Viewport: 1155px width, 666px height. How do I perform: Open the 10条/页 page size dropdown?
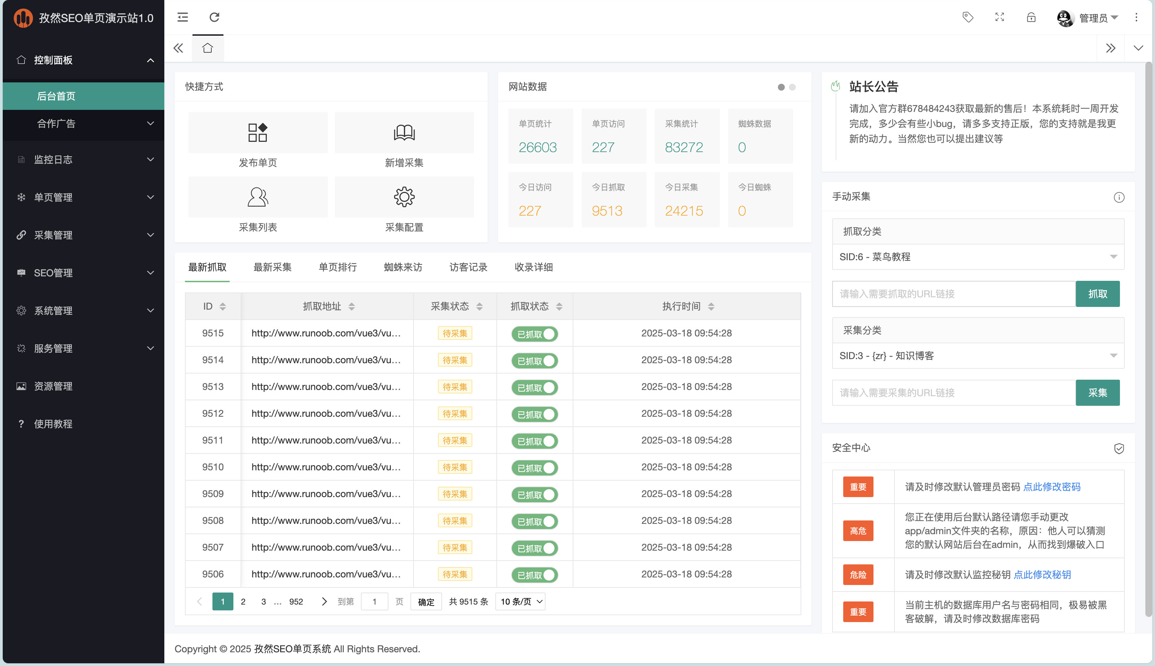pyautogui.click(x=520, y=601)
